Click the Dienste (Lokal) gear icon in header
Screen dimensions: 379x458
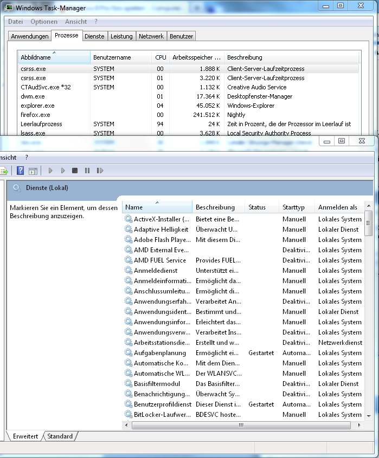[17, 188]
